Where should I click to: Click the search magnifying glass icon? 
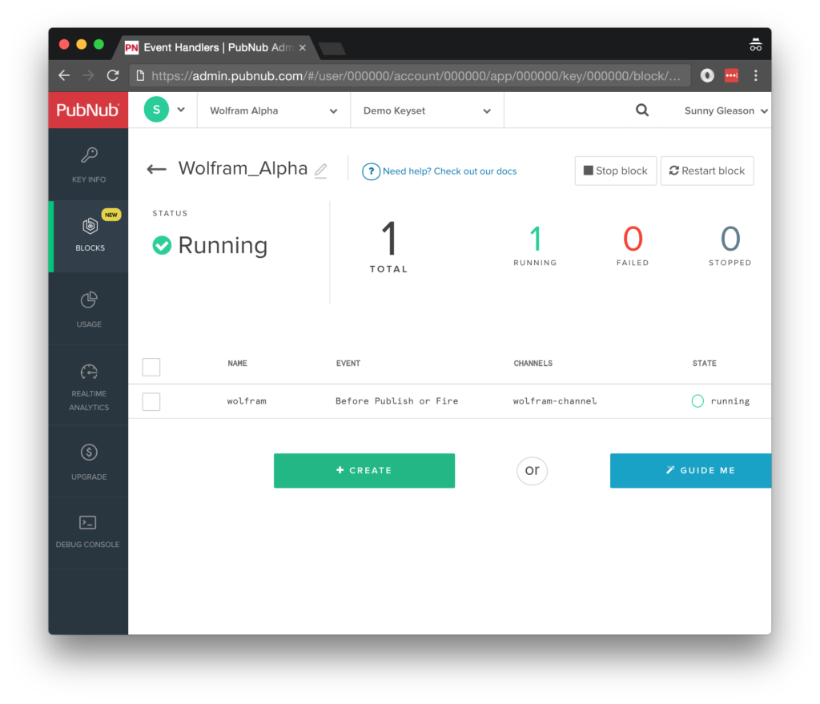(641, 110)
